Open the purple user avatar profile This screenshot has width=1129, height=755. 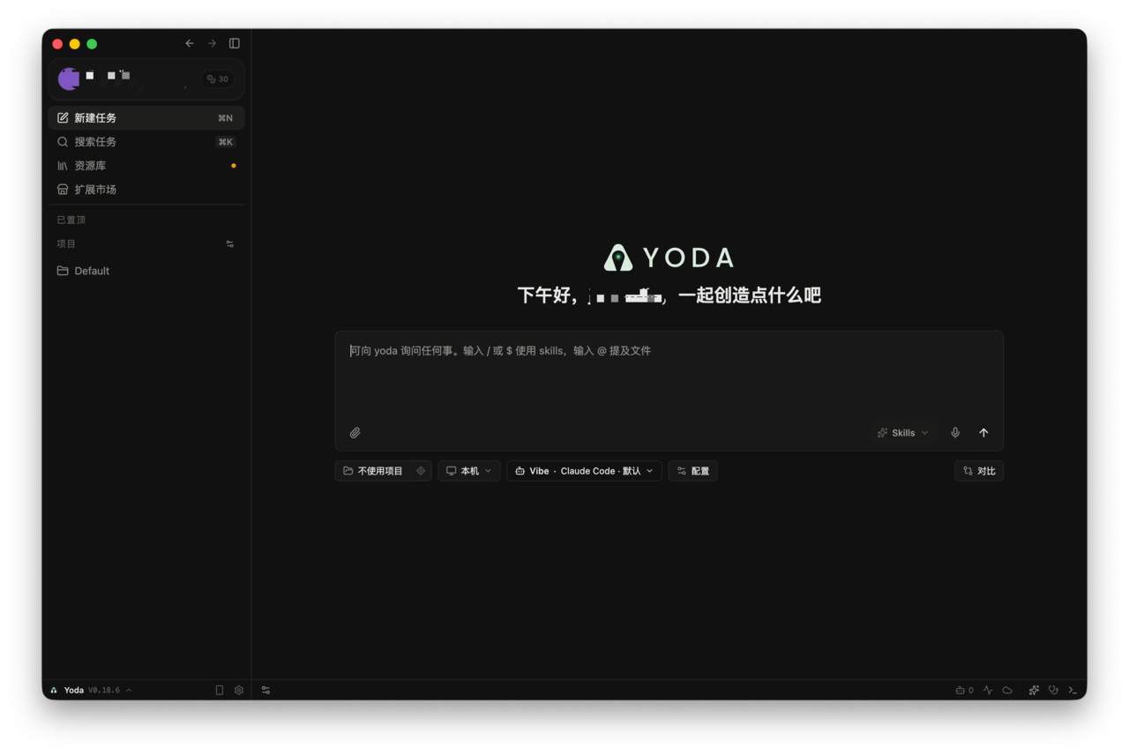69,78
